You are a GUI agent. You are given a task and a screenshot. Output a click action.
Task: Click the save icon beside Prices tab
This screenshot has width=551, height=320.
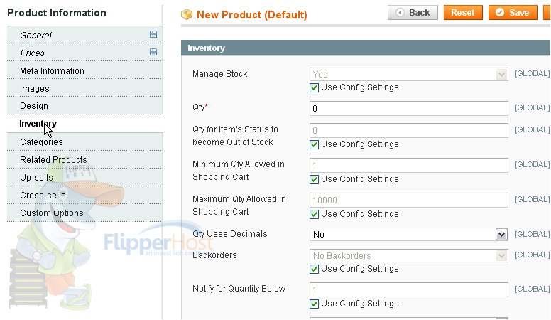tap(153, 52)
